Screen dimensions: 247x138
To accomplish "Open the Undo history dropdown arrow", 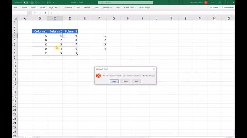I will click(39, 3).
